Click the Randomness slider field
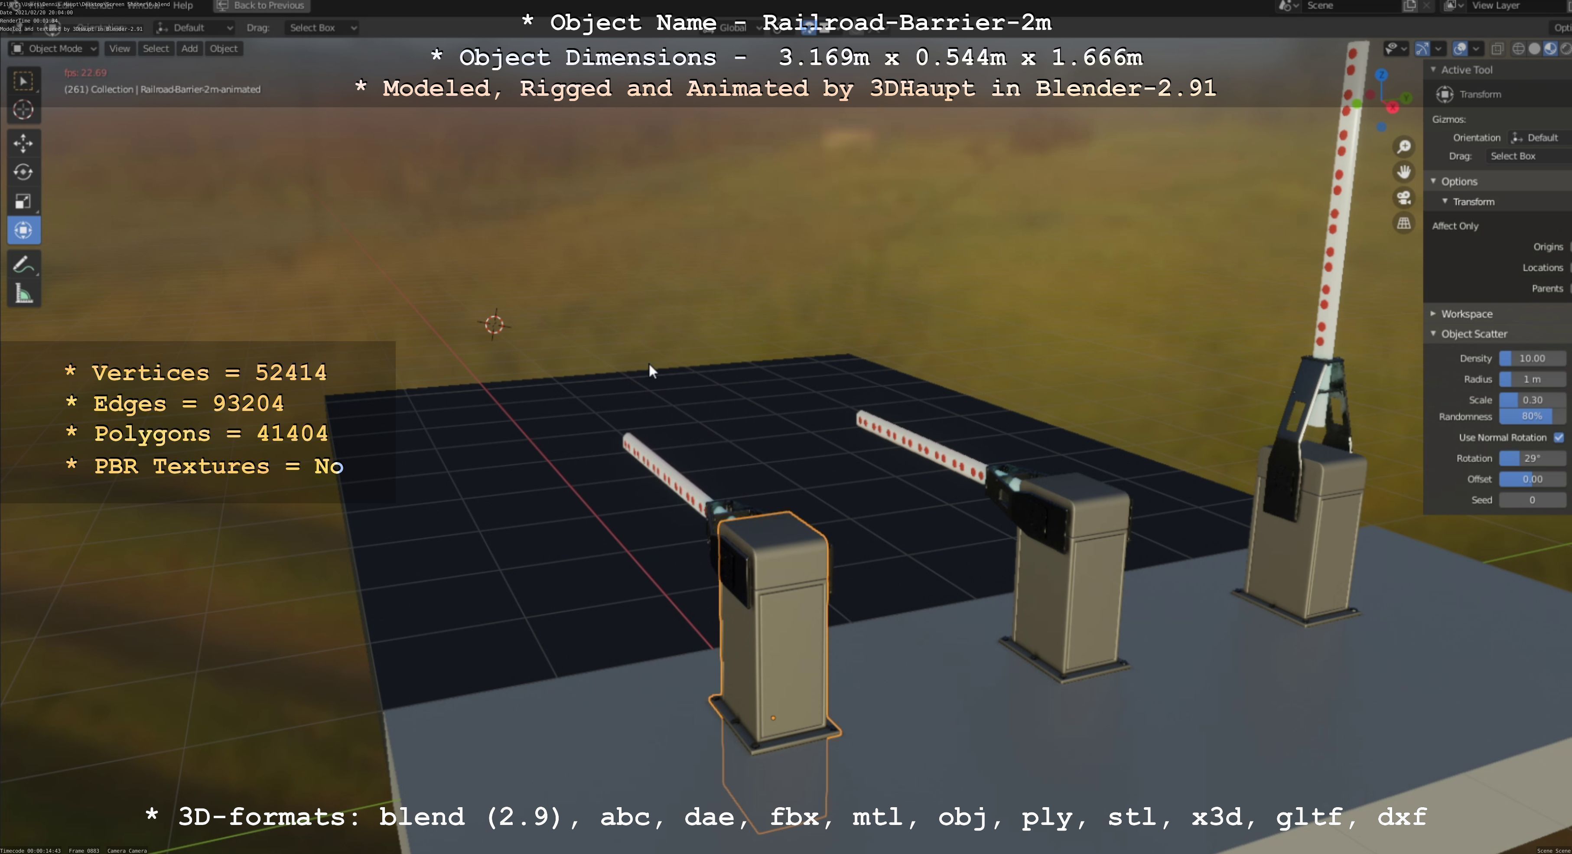1572x854 pixels. click(x=1532, y=416)
